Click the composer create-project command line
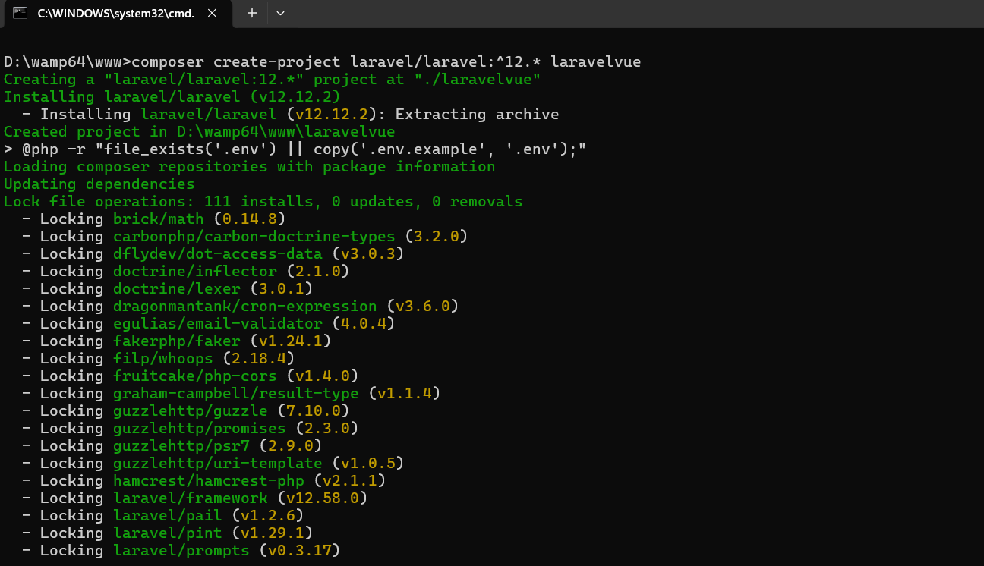This screenshot has height=566, width=984. point(322,62)
